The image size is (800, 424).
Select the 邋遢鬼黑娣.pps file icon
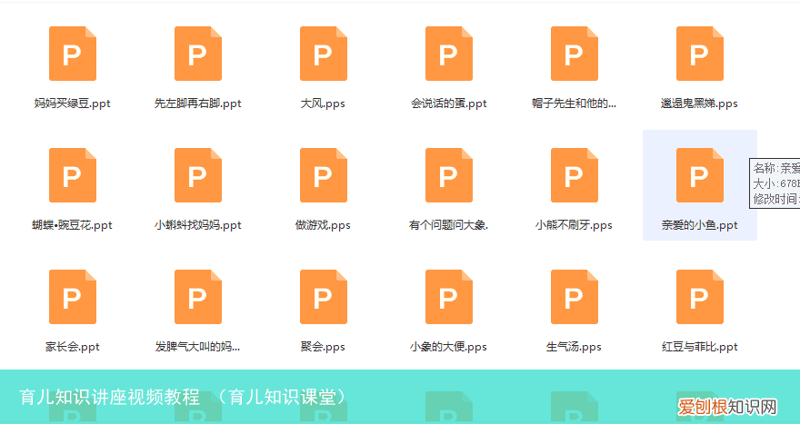[x=700, y=54]
